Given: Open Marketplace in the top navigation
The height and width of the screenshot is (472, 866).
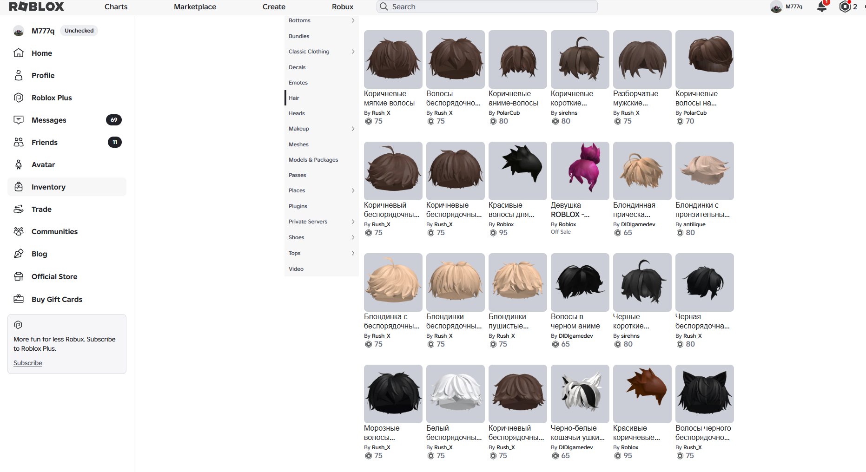Looking at the screenshot, I should pos(195,7).
